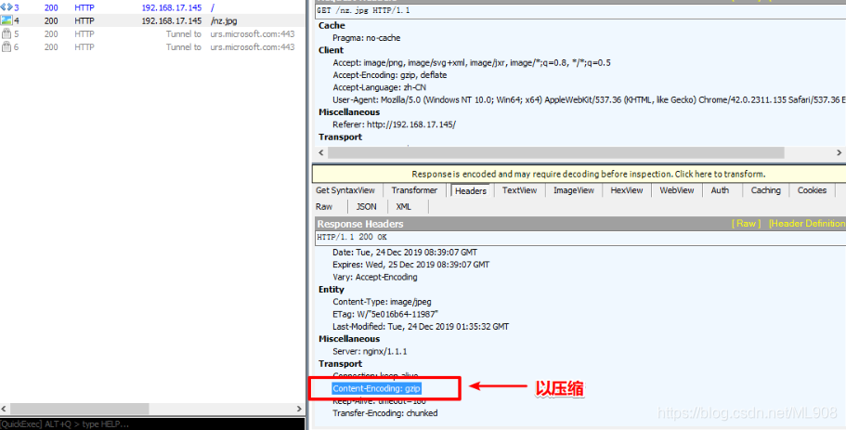Click the request headers horizontal scrollbar thumb
This screenshot has width=846, height=430.
coord(555,152)
